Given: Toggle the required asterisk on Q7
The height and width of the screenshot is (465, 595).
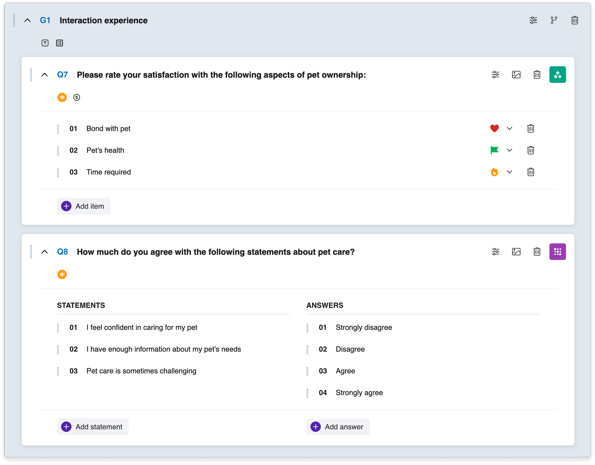Looking at the screenshot, I should point(62,97).
